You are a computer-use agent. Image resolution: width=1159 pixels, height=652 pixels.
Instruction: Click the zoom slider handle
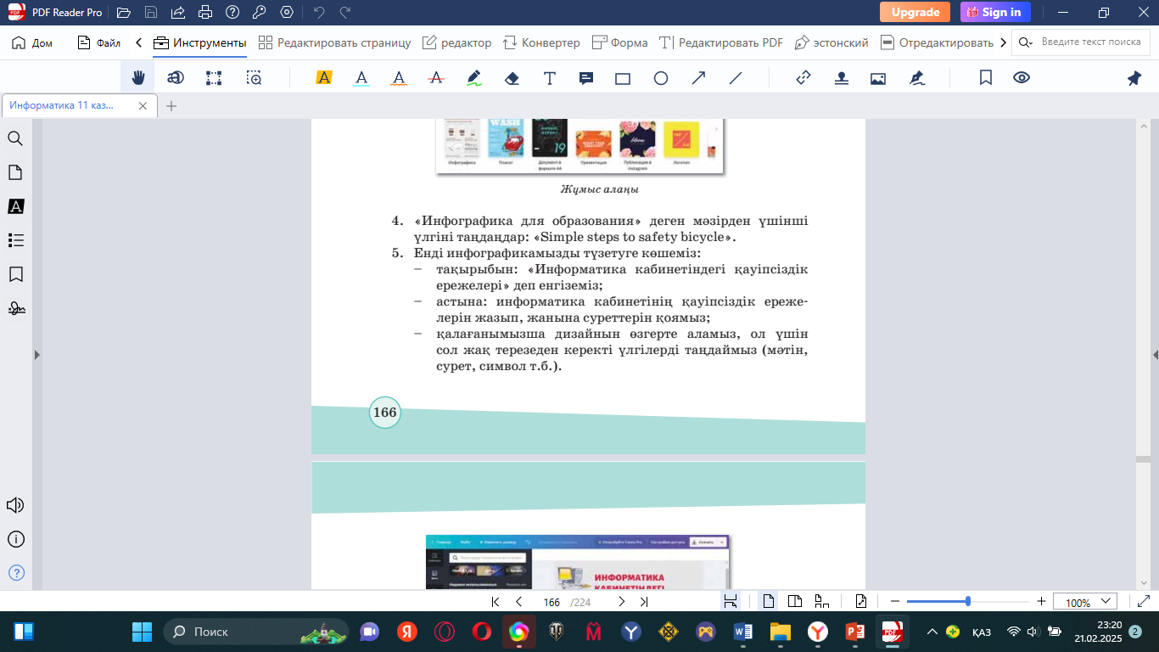pyautogui.click(x=968, y=601)
